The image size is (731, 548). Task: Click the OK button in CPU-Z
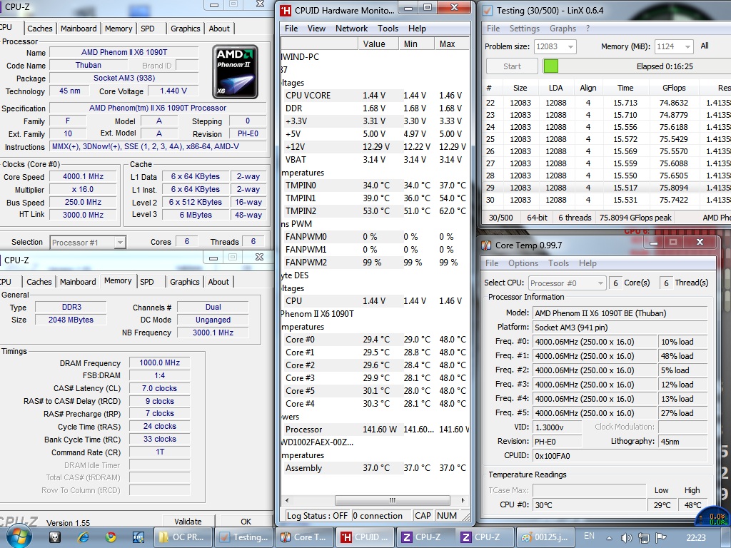[x=246, y=522]
